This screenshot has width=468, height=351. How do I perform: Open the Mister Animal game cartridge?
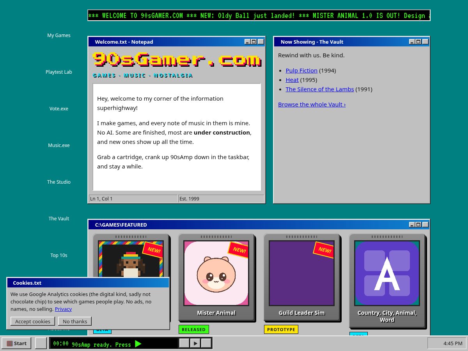[x=216, y=277]
